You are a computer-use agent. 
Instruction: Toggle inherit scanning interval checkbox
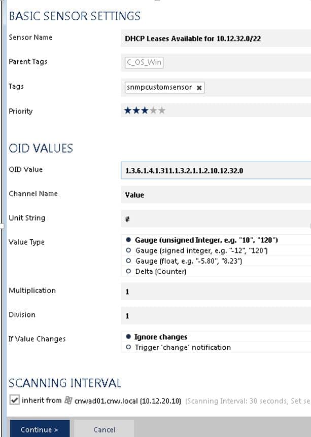click(15, 400)
